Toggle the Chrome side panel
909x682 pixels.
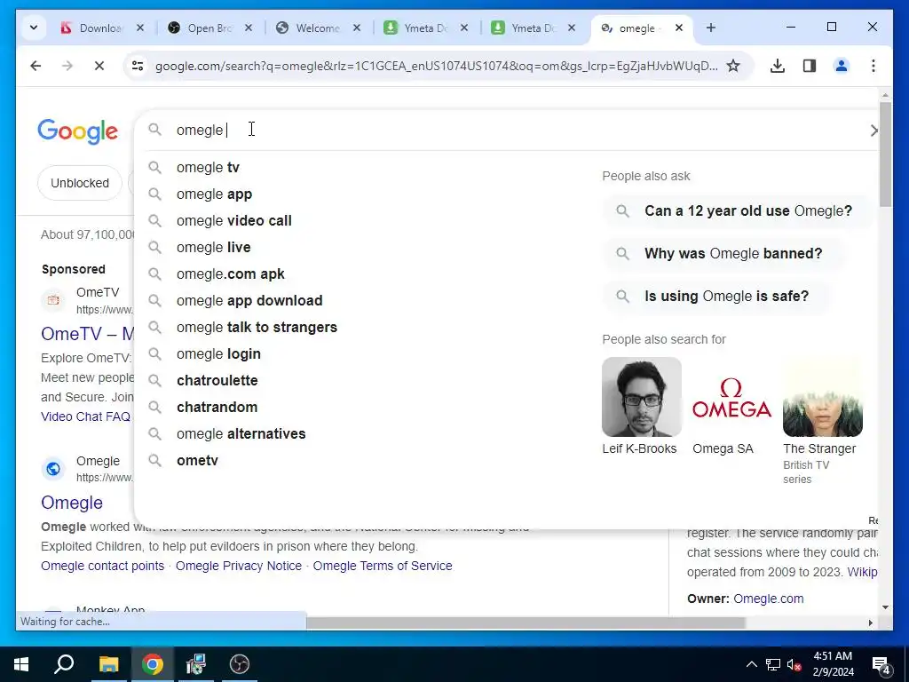(810, 66)
